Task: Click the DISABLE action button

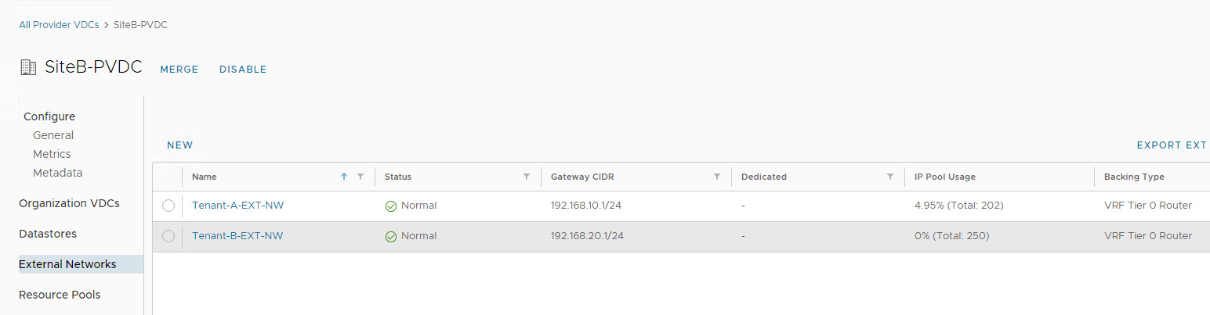Action: click(x=243, y=70)
